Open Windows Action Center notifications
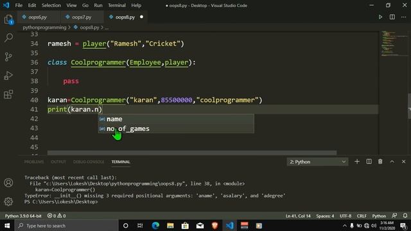Viewport: 411px width, 231px height. pos(404,225)
